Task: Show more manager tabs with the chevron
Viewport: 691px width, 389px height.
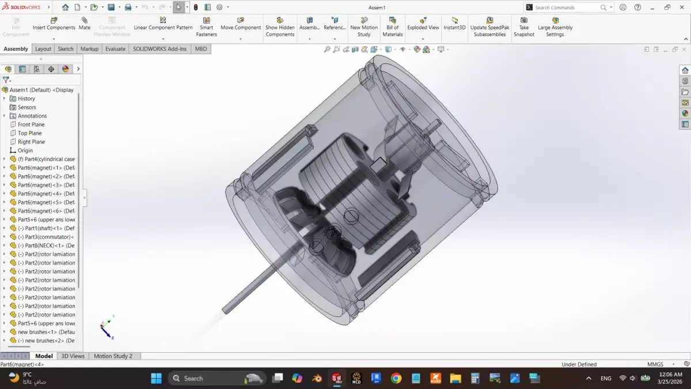Action: [x=78, y=69]
